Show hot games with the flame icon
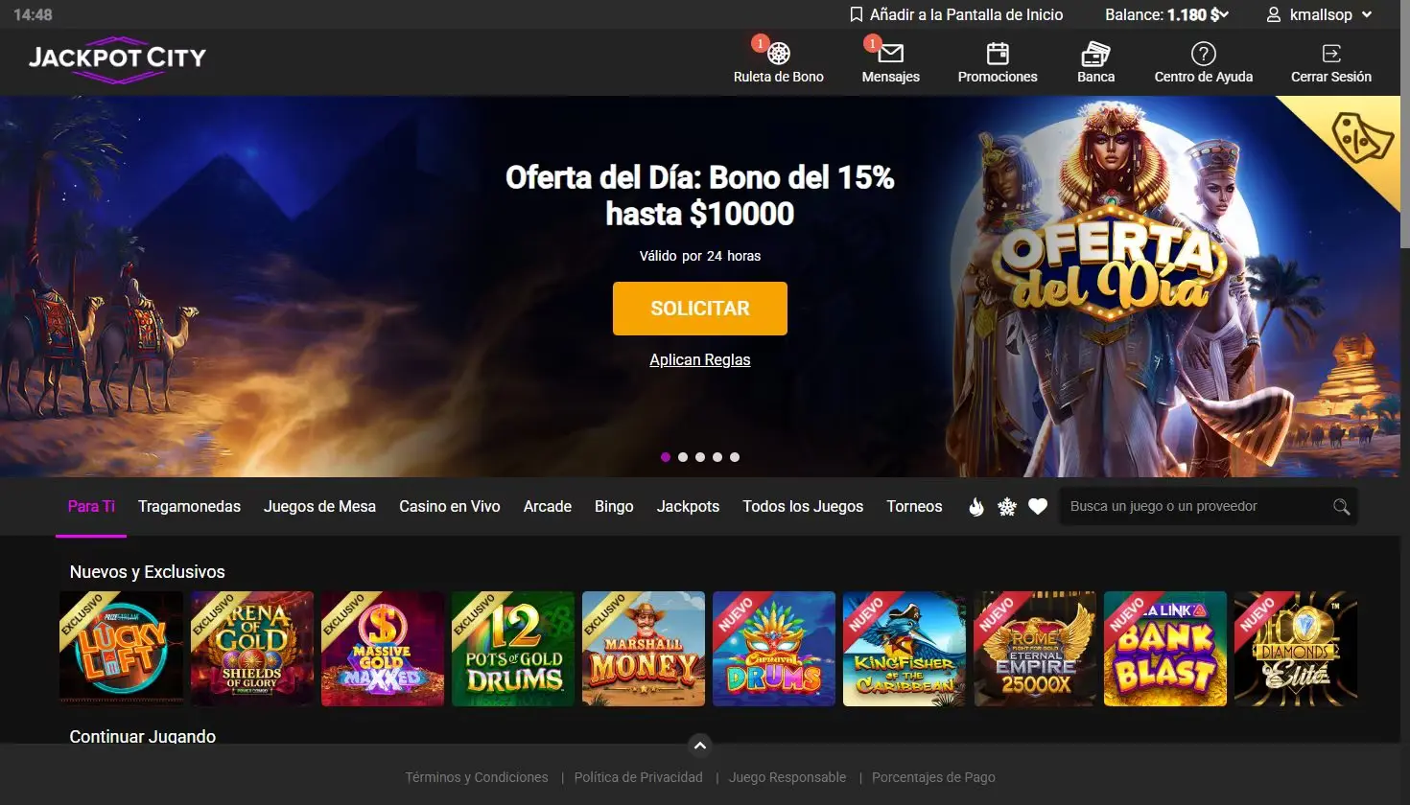The height and width of the screenshot is (805, 1410). [976, 507]
